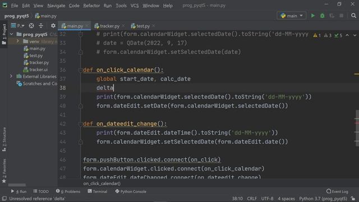Open the Terminal tool window

tap(98, 191)
